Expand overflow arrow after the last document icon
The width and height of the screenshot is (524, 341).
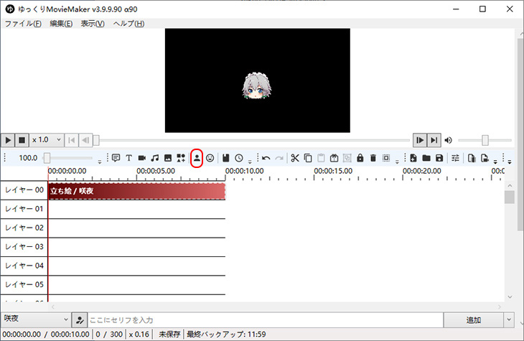pos(495,162)
